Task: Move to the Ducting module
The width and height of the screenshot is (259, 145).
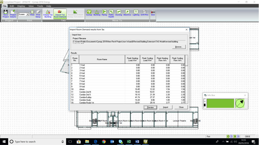Action: tap(119, 13)
